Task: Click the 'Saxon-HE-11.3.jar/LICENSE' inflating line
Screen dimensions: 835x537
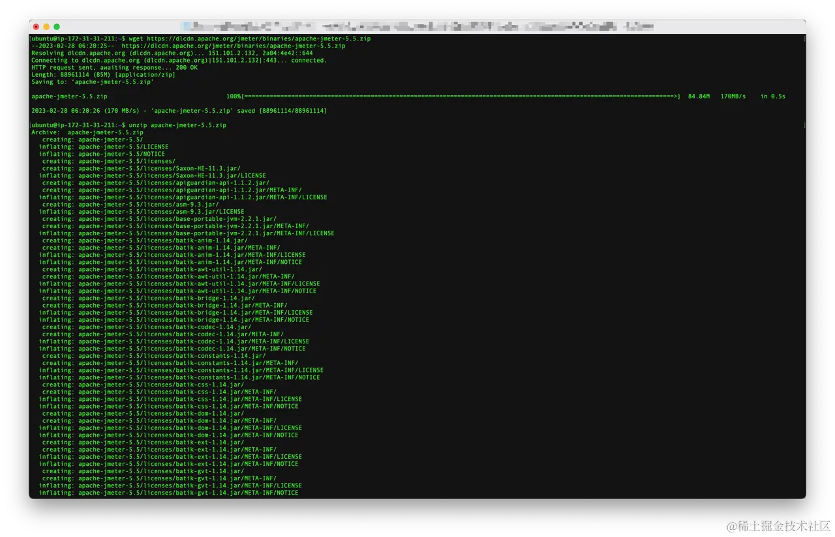Action: (x=152, y=175)
